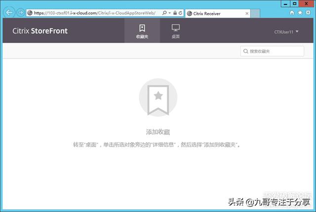Expand the CTXUser11 user menu
316x212 pixels.
coord(286,31)
